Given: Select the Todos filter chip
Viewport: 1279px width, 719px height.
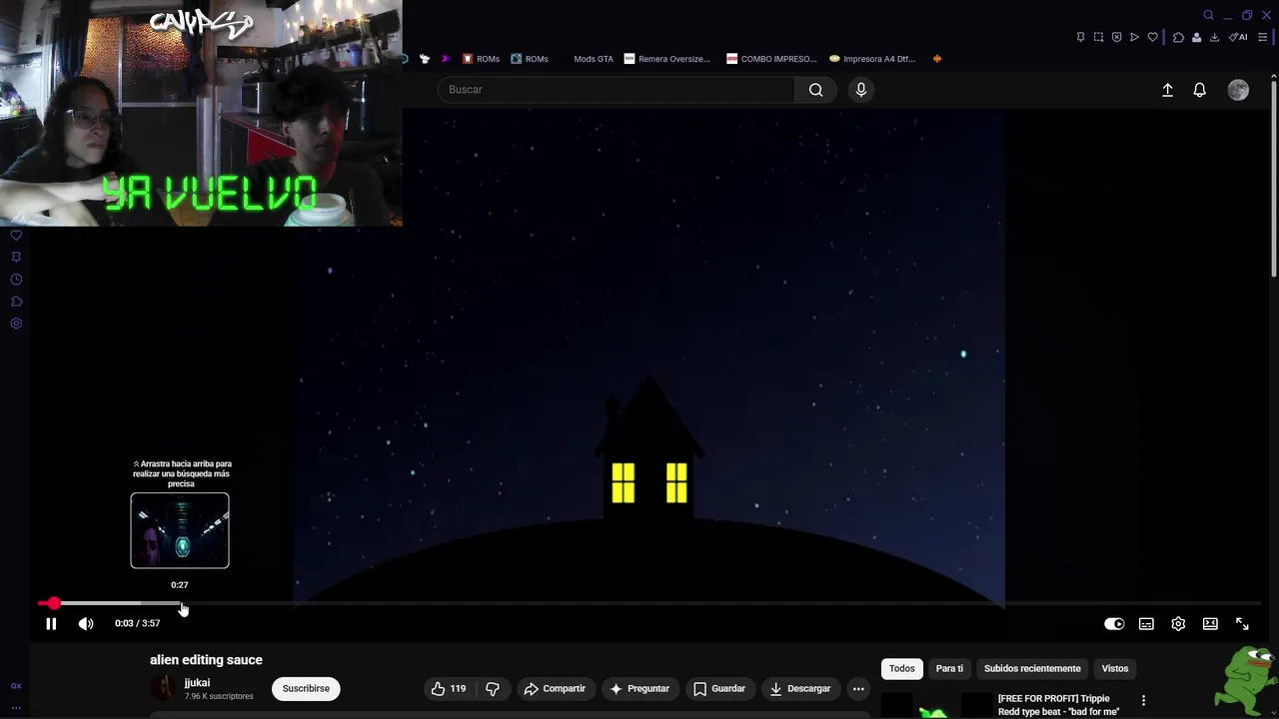Looking at the screenshot, I should click(x=902, y=668).
